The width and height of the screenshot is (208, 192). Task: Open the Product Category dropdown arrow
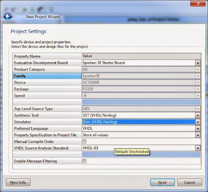click(198, 70)
